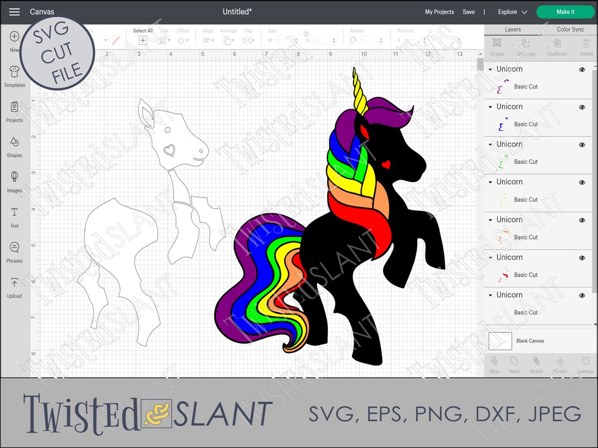Click the Offset tool icon
Viewport: 598px width, 448px height.
(x=181, y=40)
